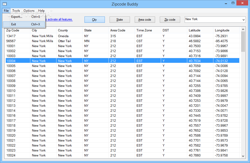Select zip code 10017 row
Image resolution: width=250 pixels, height=163 pixels.
[x=122, y=120]
